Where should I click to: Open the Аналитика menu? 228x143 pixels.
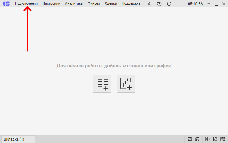[x=74, y=4]
